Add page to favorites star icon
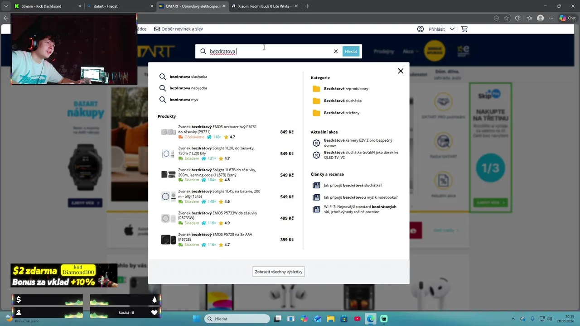580x326 pixels. point(506,18)
